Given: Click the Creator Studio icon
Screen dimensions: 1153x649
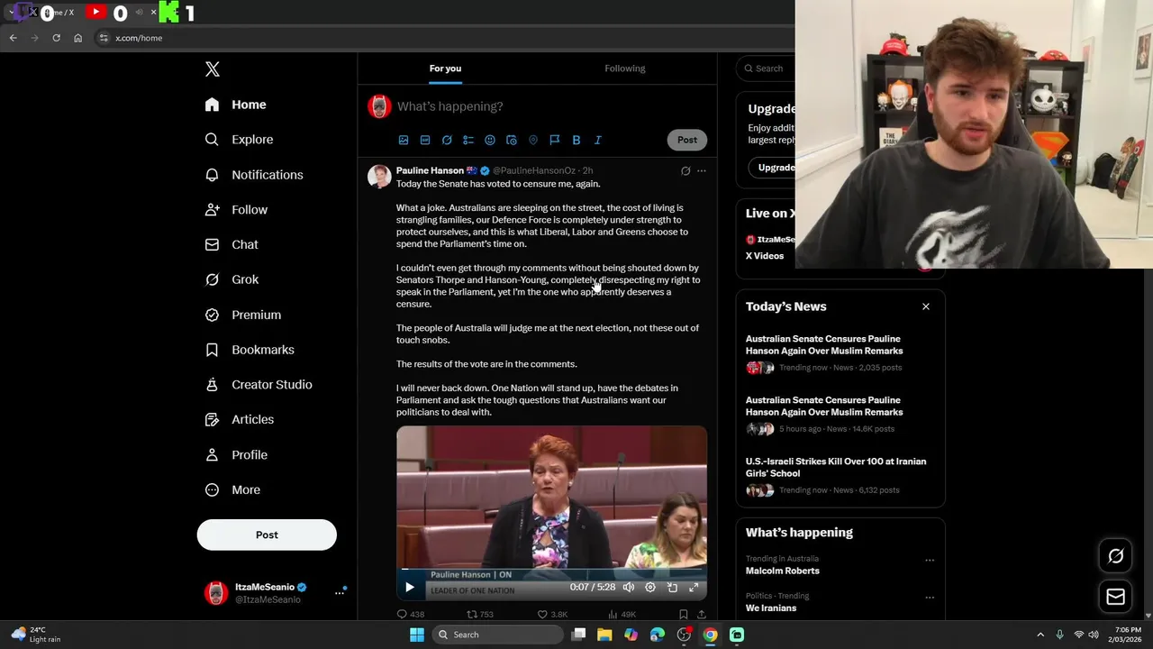Looking at the screenshot, I should pos(212,385).
